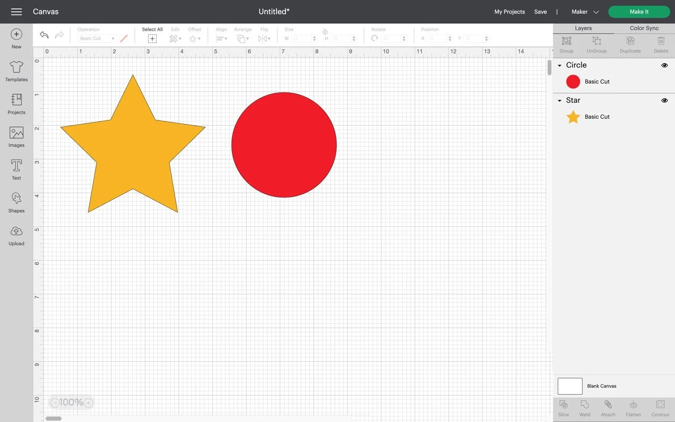
Task: Open My Projects
Action: pyautogui.click(x=510, y=12)
